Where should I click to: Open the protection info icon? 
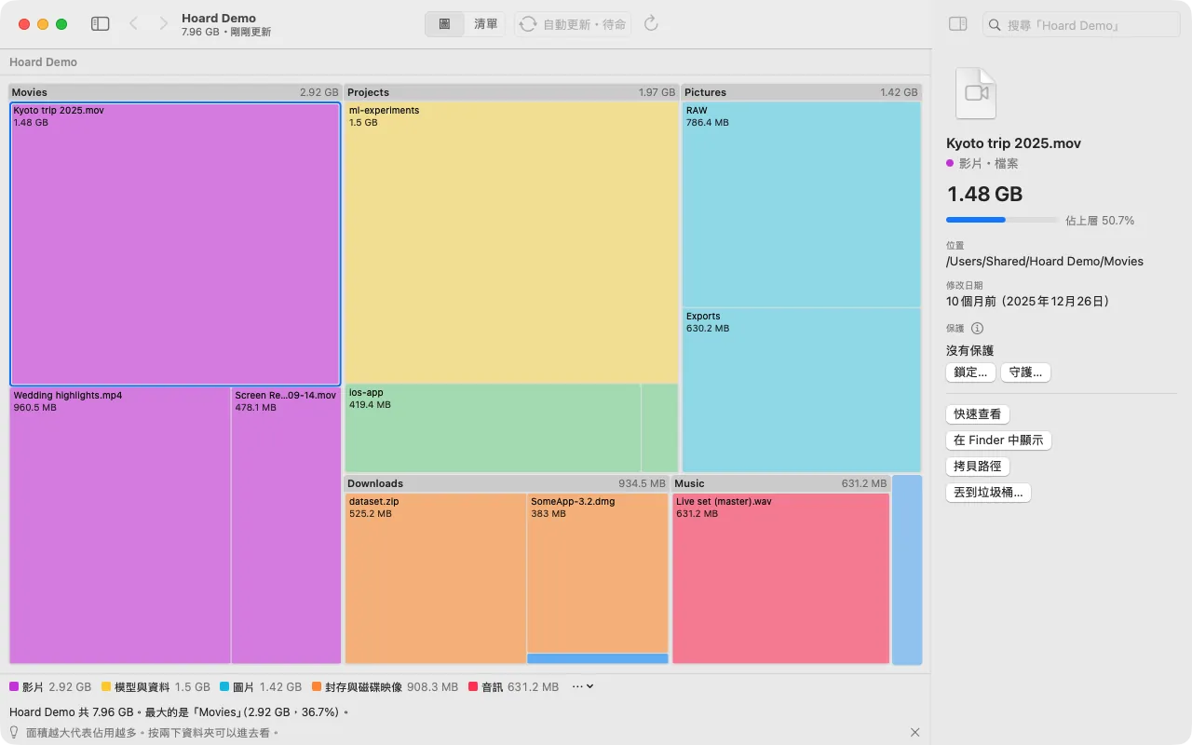tap(977, 329)
